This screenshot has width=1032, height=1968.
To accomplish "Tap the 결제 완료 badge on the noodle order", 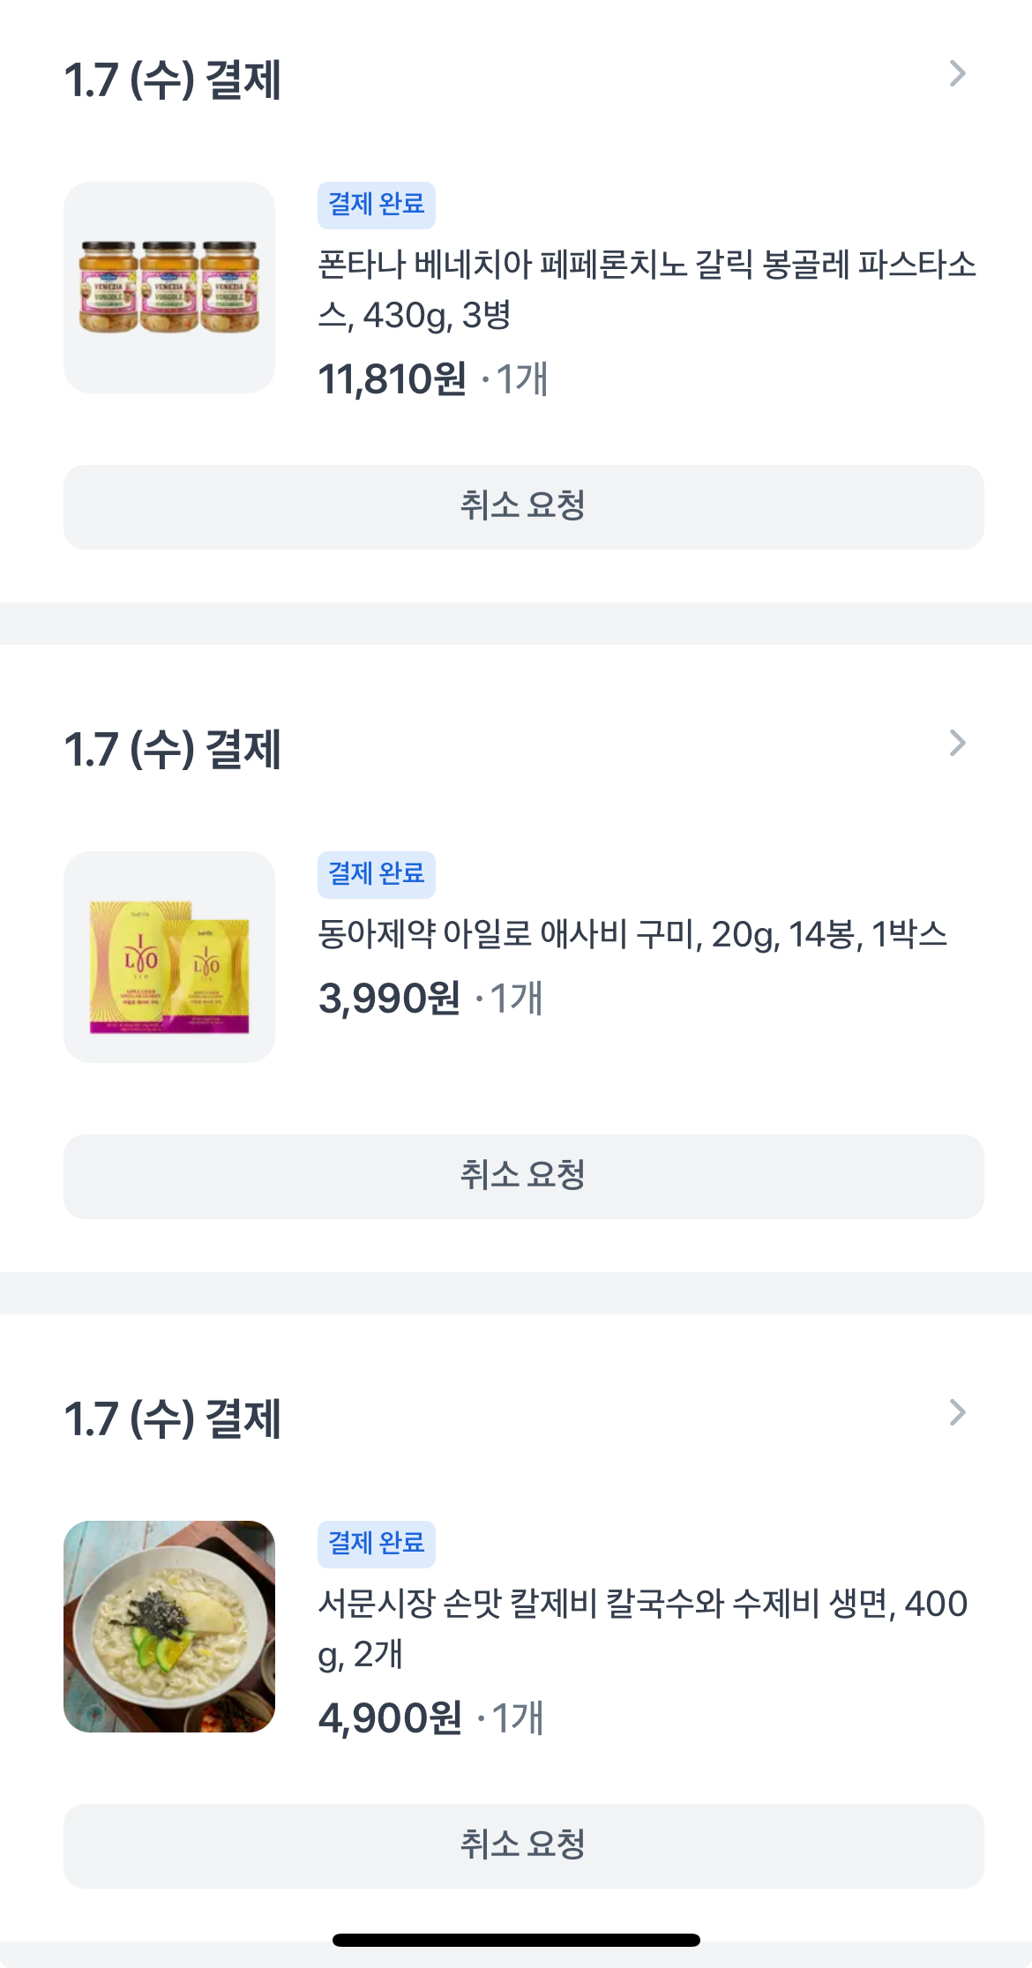I will coord(377,1544).
